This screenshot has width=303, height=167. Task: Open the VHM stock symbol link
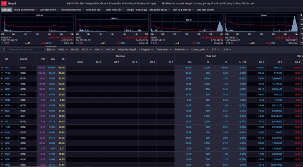(8, 73)
